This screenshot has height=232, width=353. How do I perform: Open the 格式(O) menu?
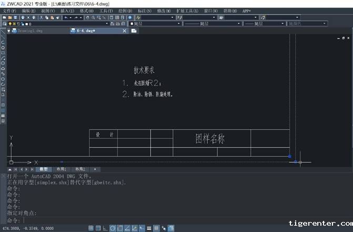coord(87,11)
